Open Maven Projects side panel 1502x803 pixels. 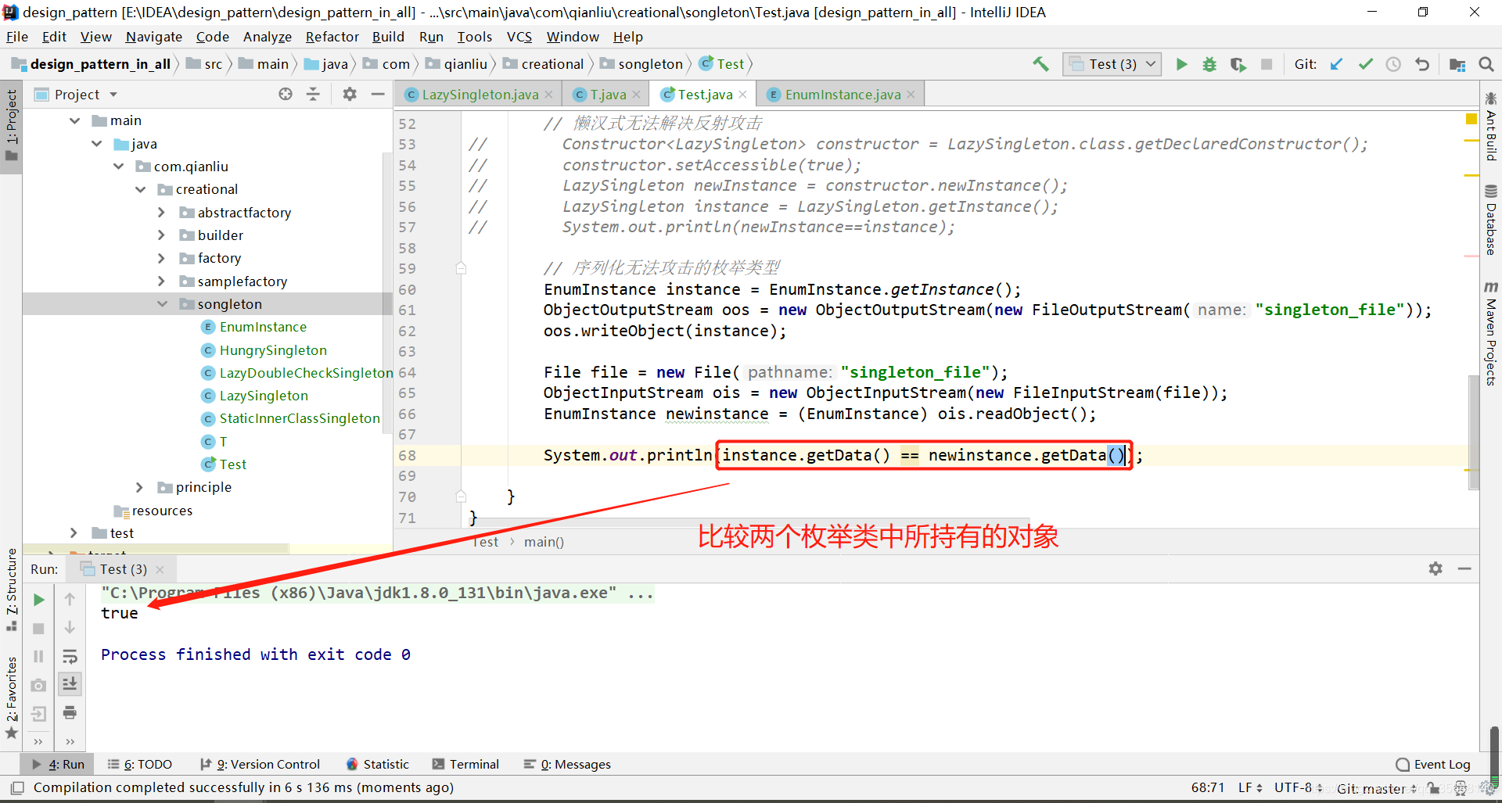pos(1491,334)
